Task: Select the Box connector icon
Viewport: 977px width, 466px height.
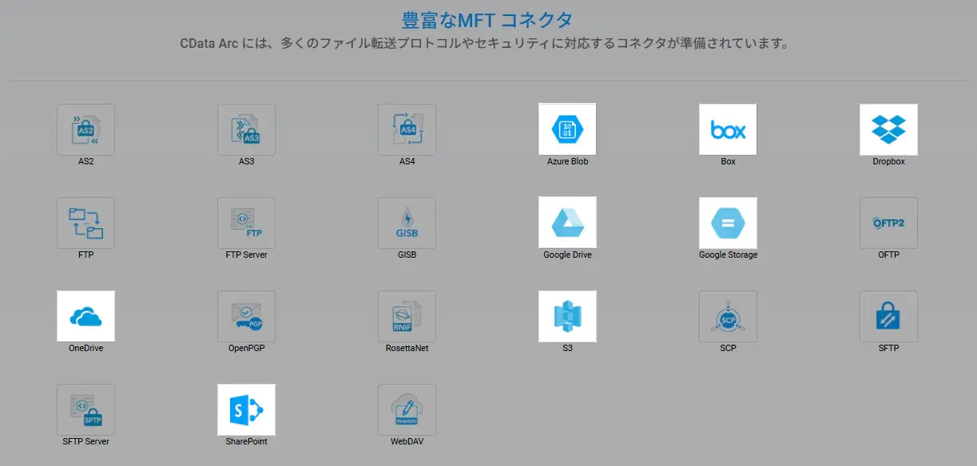Action: 728,129
